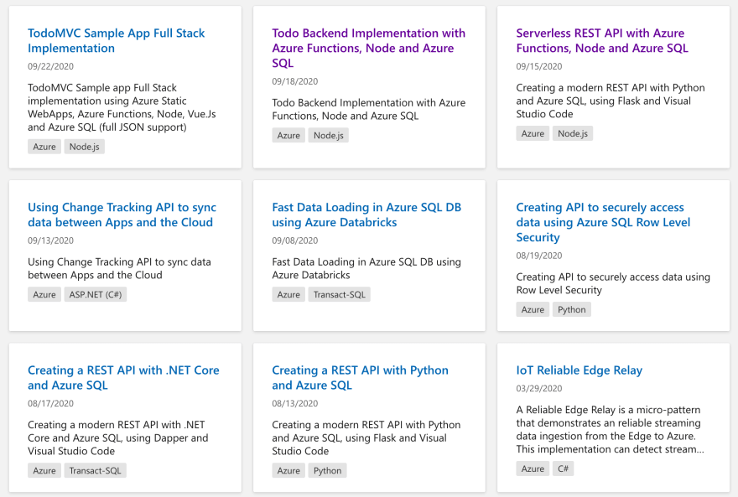738x497 pixels.
Task: Click Node.js tag on Serverless REST API card
Action: [x=573, y=133]
